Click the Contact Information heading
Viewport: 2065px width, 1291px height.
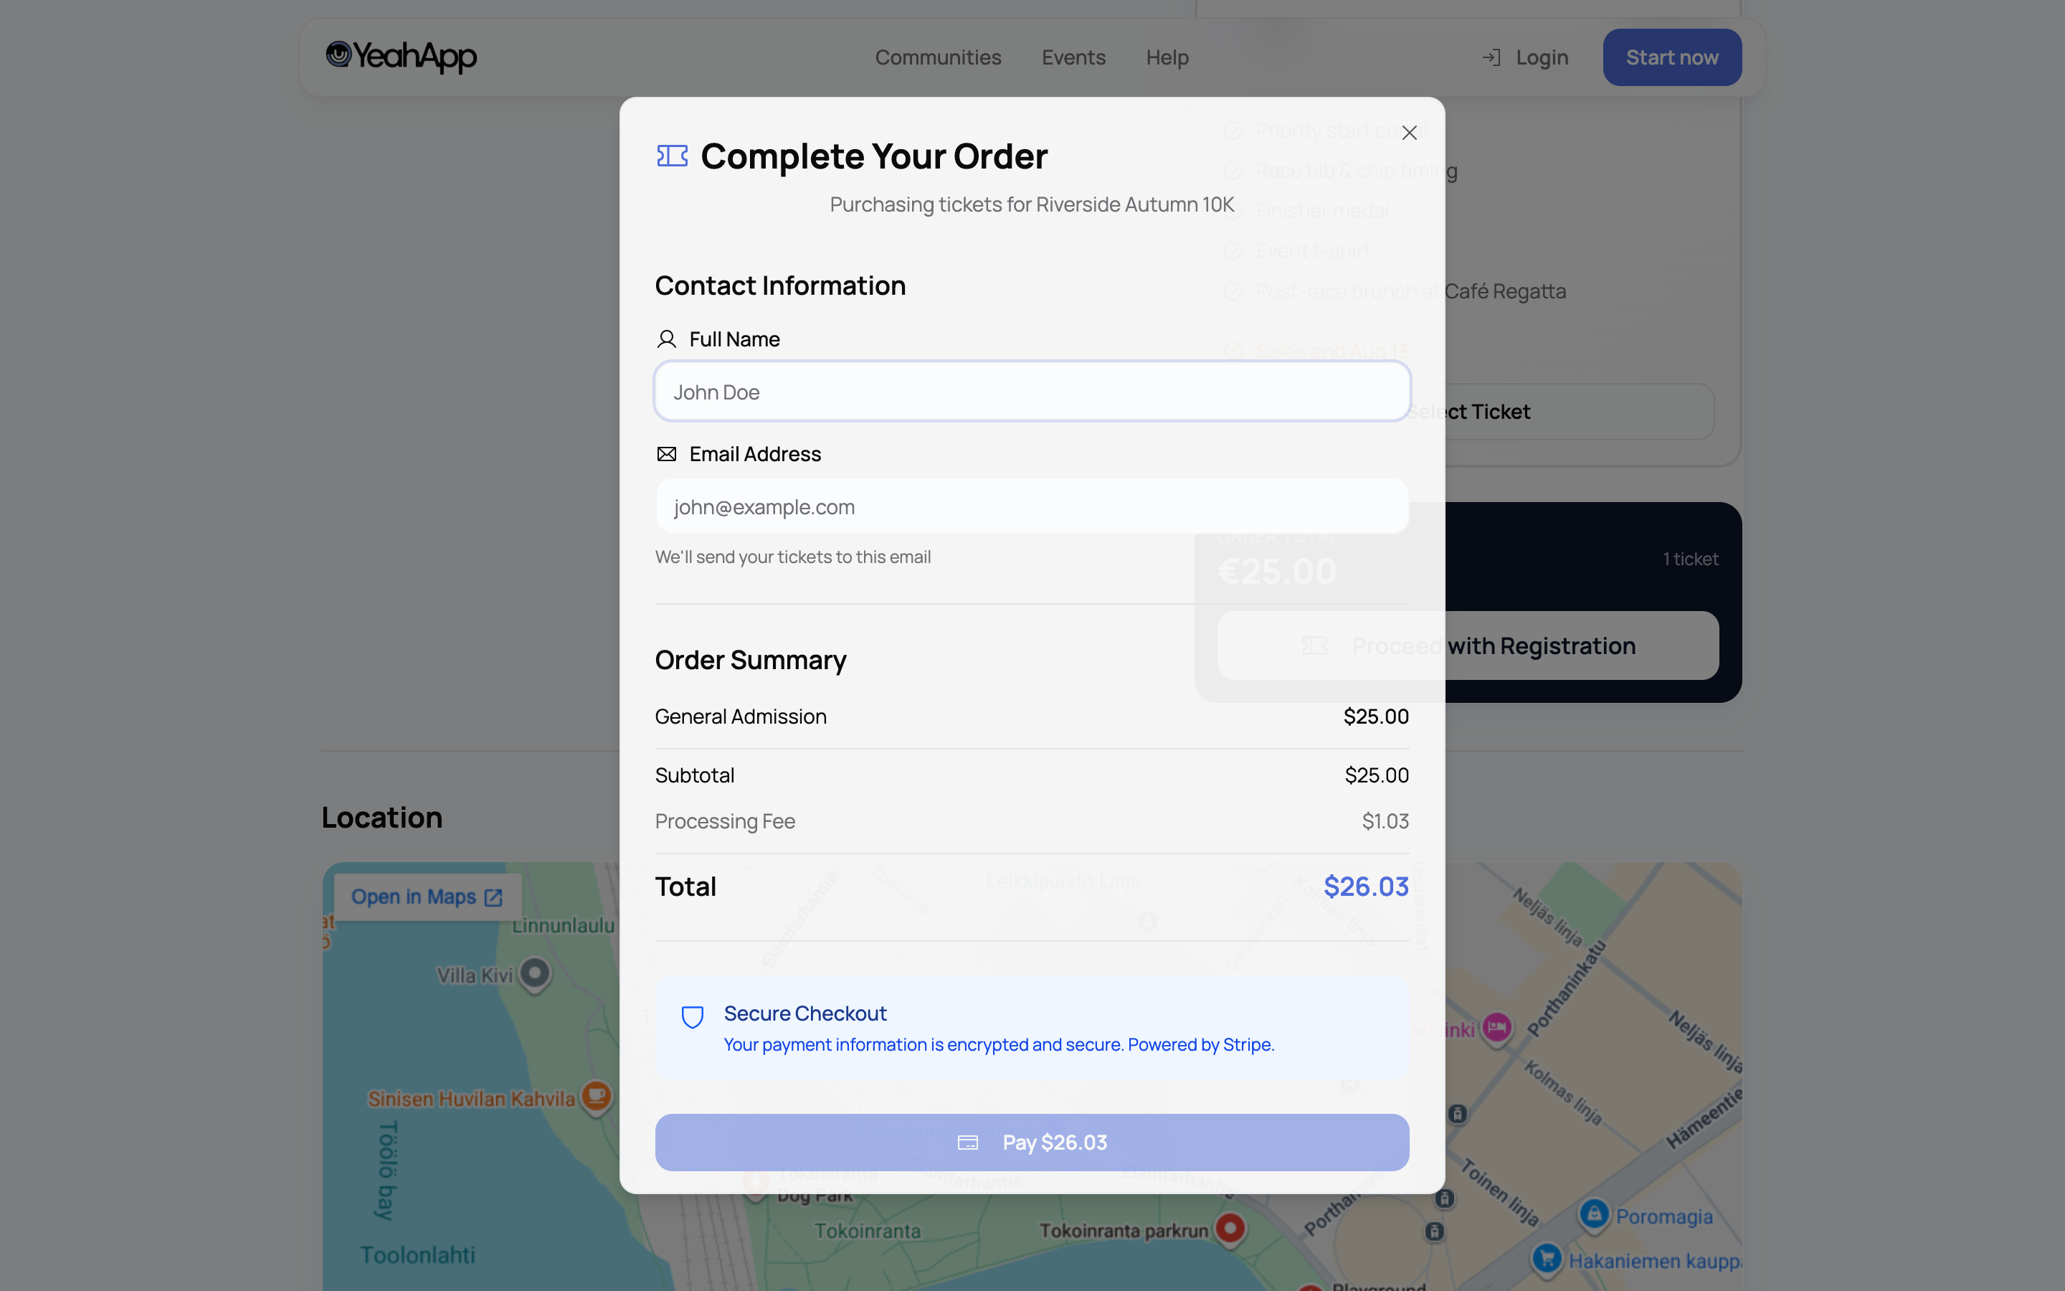coord(780,285)
